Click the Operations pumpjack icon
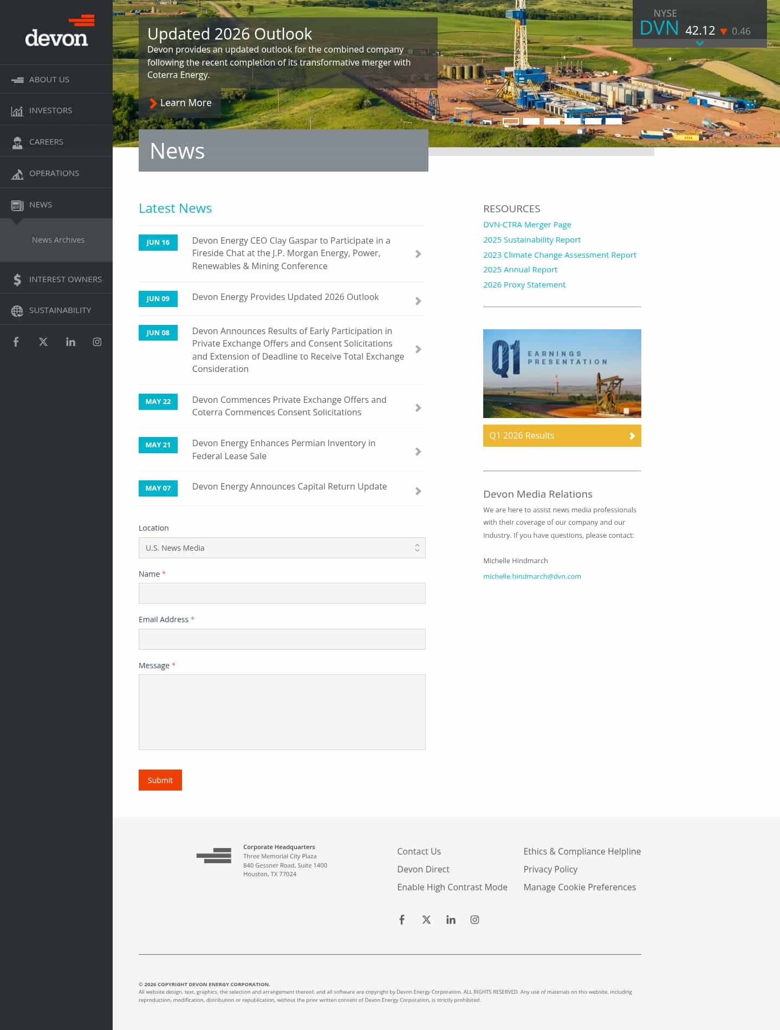 pyautogui.click(x=17, y=174)
